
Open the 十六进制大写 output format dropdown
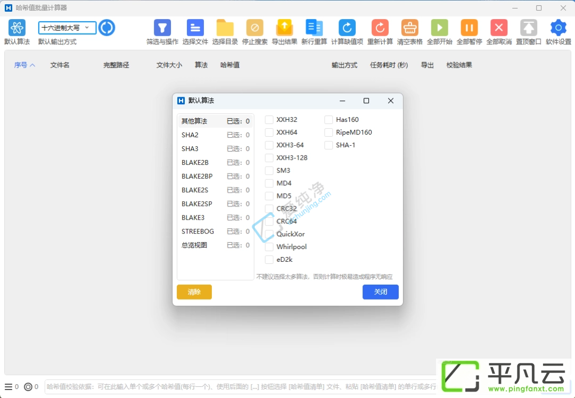pos(67,28)
